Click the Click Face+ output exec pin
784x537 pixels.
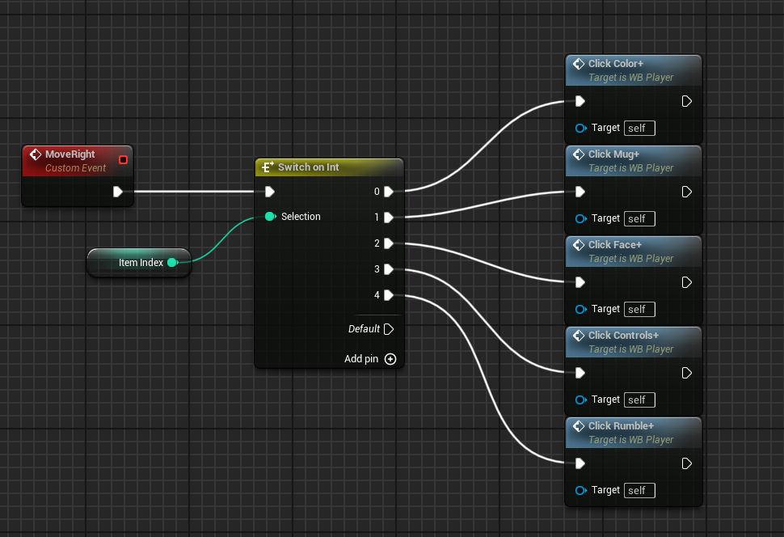click(x=686, y=283)
